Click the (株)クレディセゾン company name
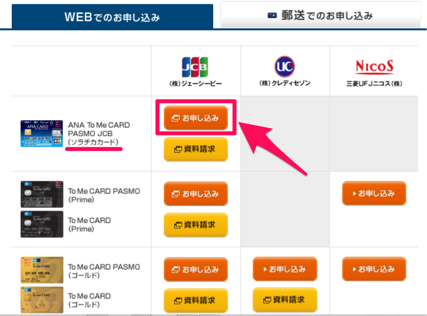The image size is (427, 316). pyautogui.click(x=285, y=83)
